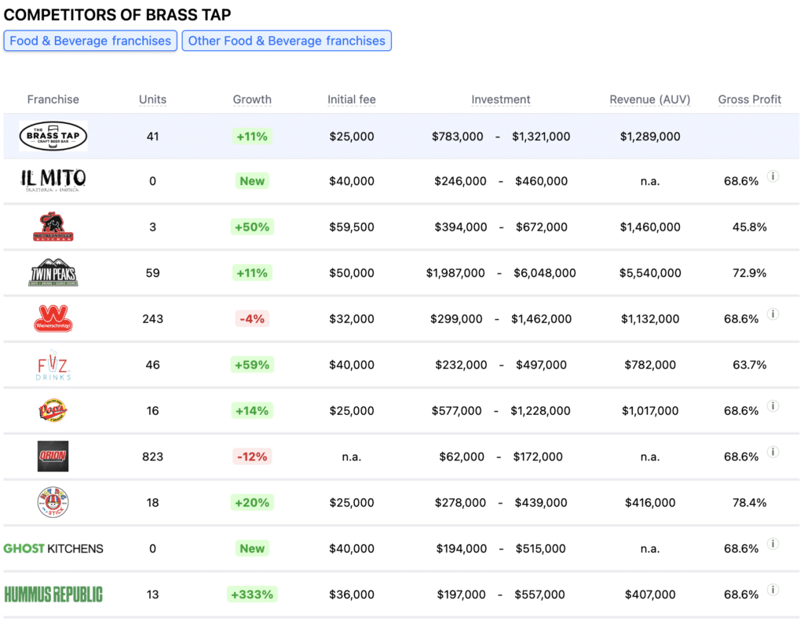Open the Hummus Republic logo

pos(53,594)
